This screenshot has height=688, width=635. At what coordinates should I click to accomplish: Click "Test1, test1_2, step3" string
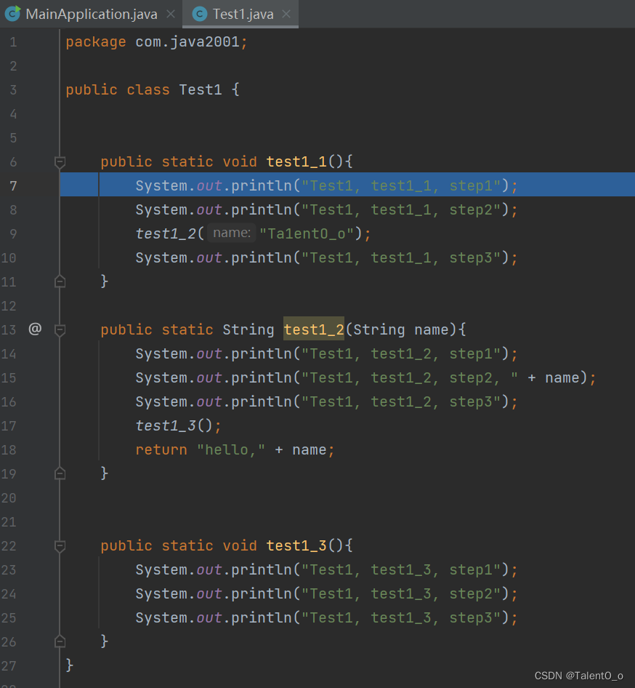(x=402, y=402)
